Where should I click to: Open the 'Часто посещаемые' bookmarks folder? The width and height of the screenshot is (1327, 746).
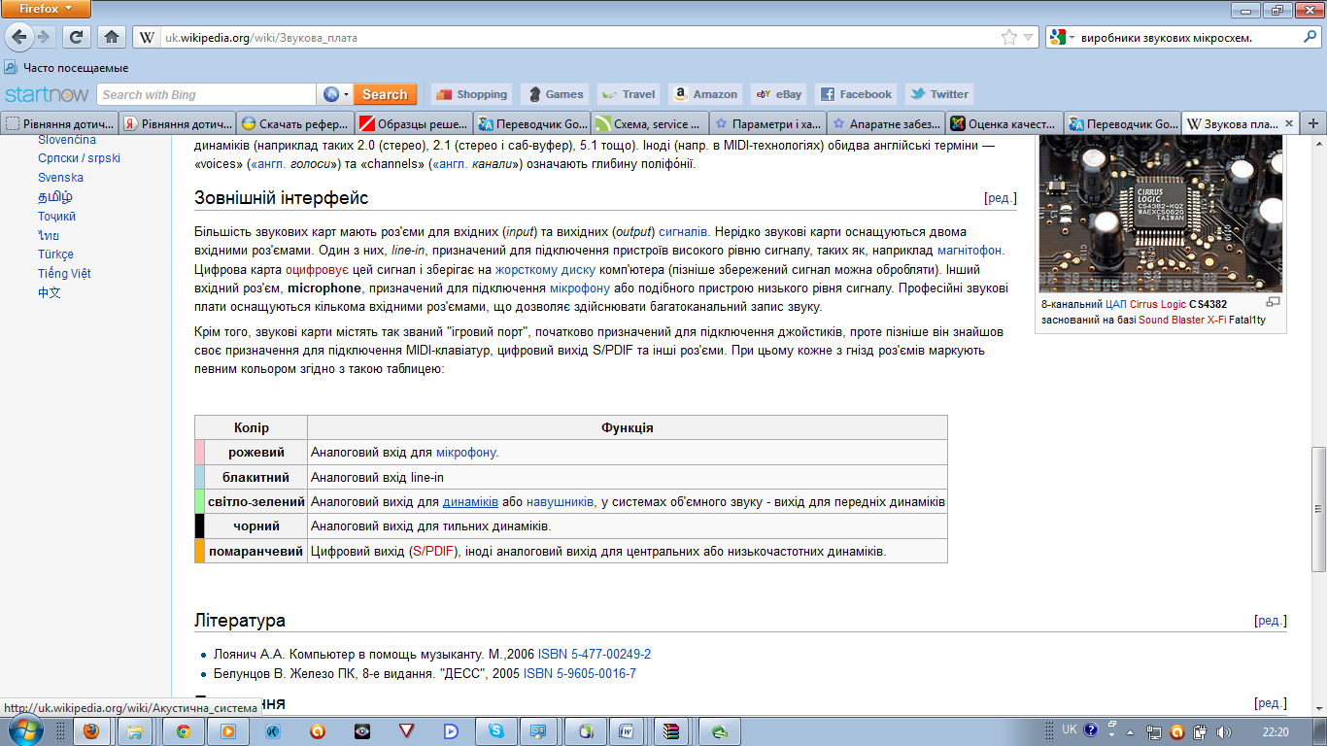click(x=66, y=68)
